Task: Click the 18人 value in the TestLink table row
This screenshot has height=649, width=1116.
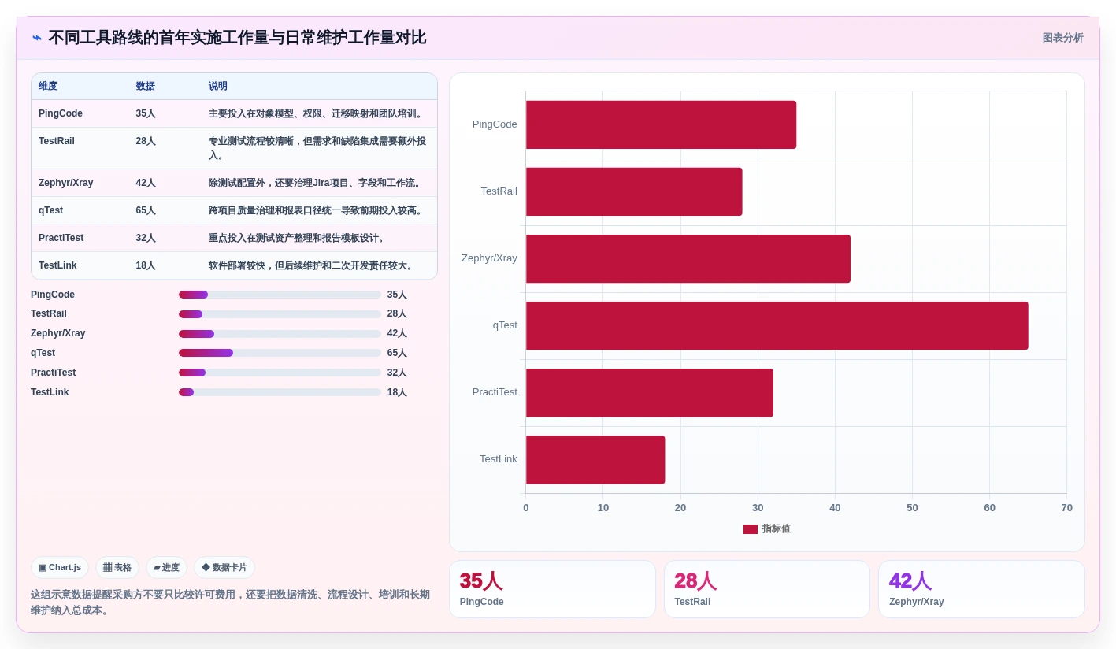Action: tap(146, 265)
